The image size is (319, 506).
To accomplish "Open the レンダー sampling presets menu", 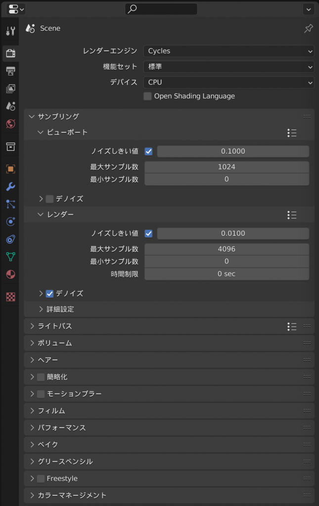I will point(292,215).
